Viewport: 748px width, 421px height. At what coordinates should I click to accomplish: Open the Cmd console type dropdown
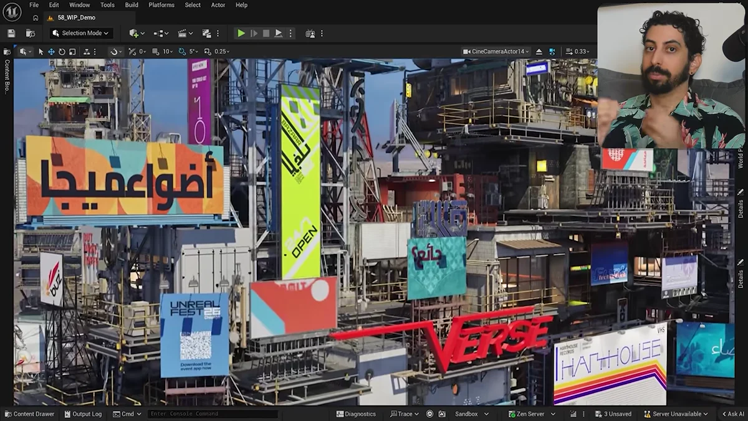point(127,414)
